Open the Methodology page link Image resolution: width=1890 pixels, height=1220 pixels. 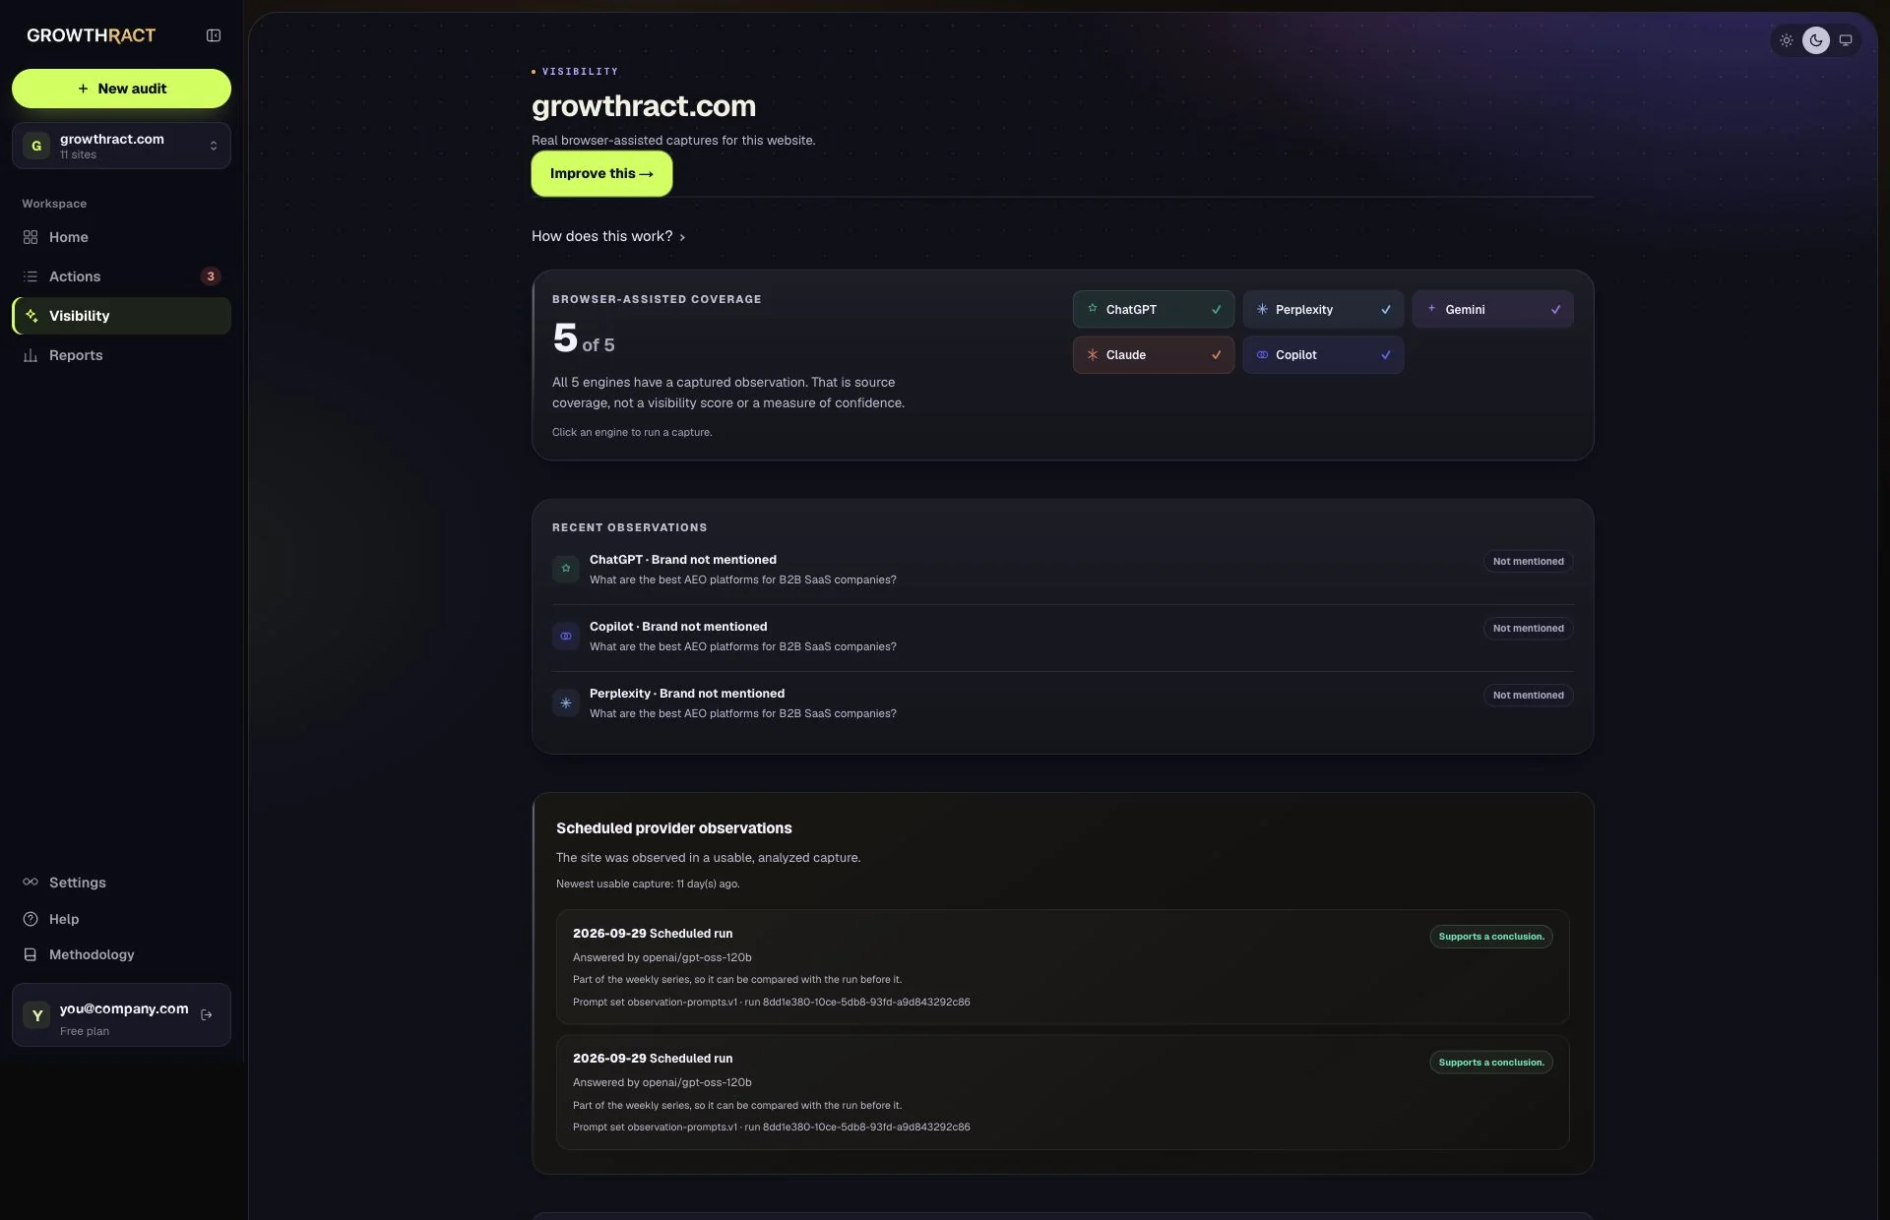click(x=121, y=954)
